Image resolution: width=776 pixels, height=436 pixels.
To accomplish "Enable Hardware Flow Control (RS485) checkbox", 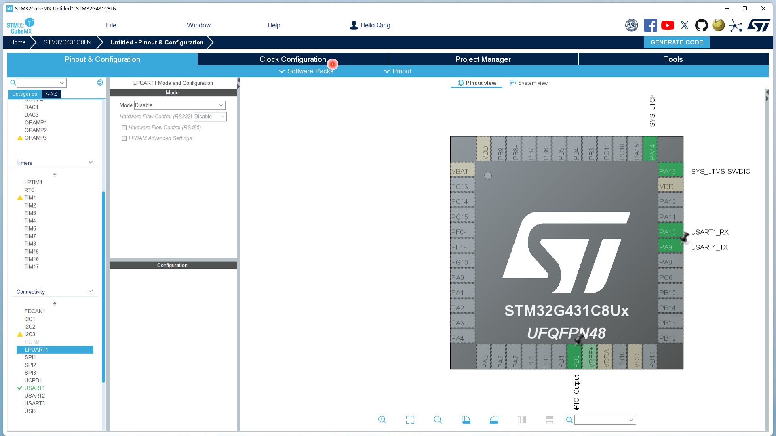I will point(124,128).
